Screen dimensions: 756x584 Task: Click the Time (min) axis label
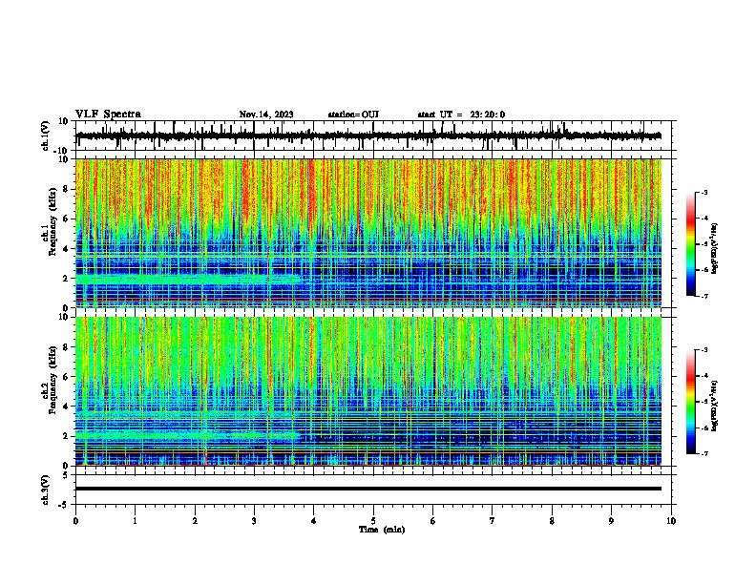pyautogui.click(x=382, y=530)
